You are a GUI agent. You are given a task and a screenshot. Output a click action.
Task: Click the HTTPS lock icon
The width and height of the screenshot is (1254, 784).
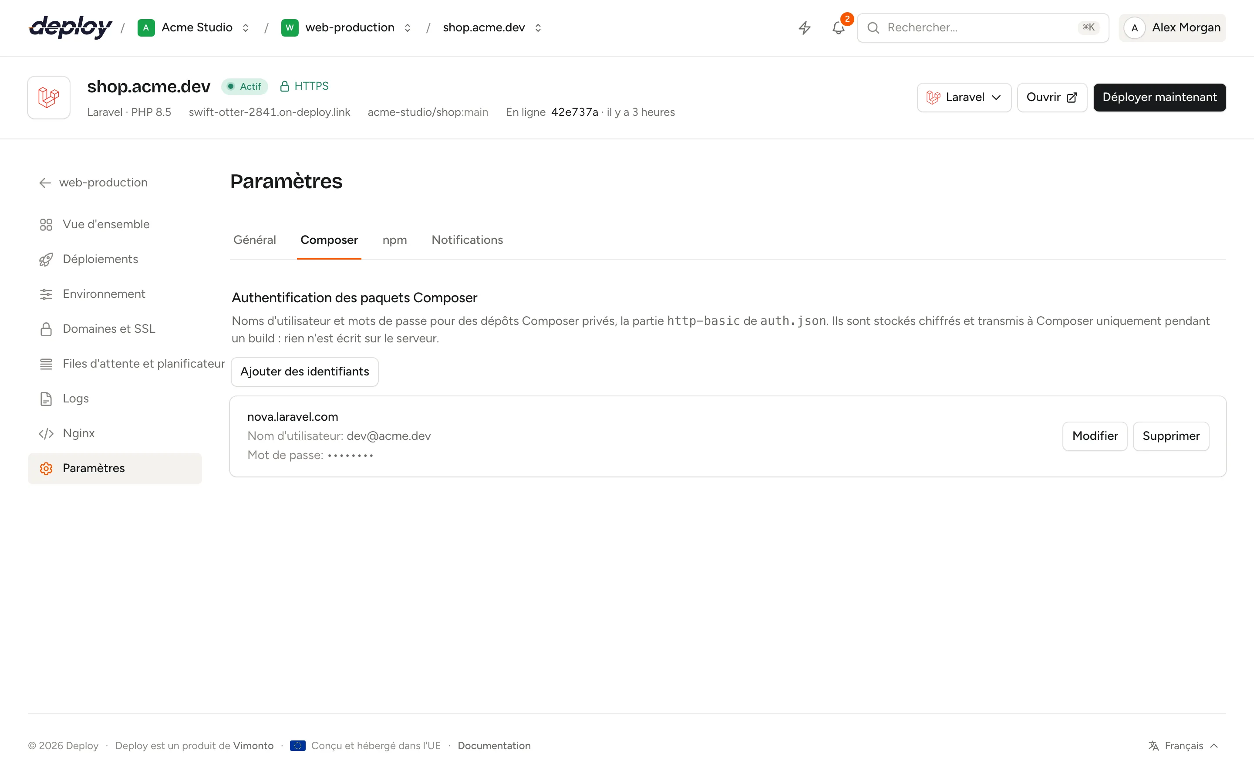click(284, 86)
